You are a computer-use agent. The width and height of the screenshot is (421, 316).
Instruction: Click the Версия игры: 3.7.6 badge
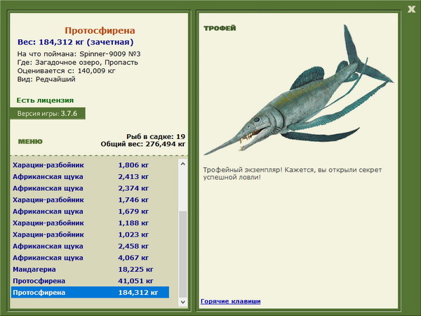click(48, 113)
